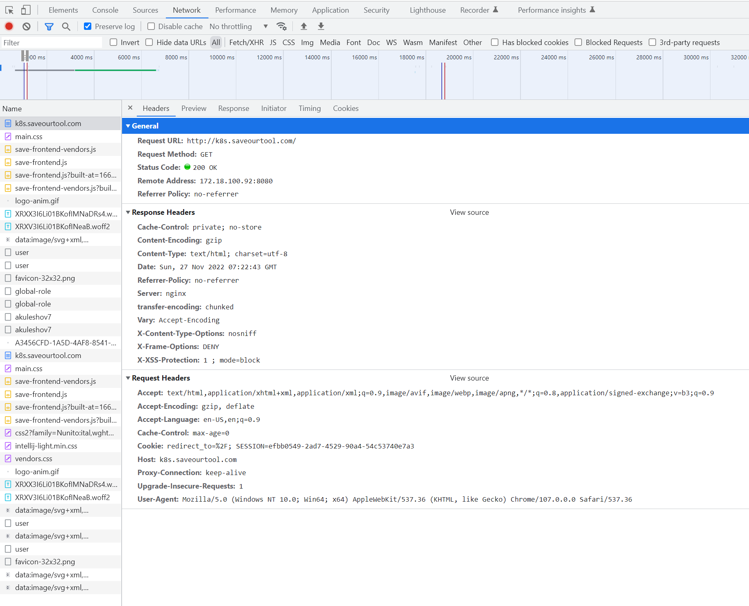Toggle the filter bar visibility
This screenshot has height=606, width=749.
pos(49,26)
